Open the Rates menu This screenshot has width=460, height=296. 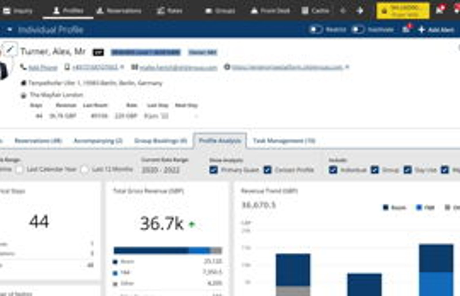click(170, 11)
